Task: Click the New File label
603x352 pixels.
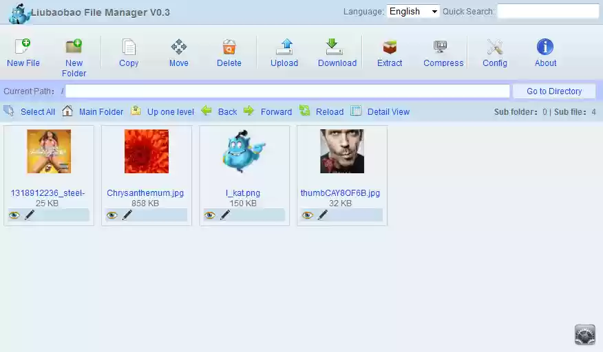Action: (x=23, y=63)
